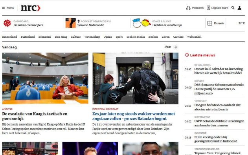This screenshot has width=248, height=155.
Task: Click the microphone icon beside Podcast Generatie 9/11
Action: [x=79, y=21]
